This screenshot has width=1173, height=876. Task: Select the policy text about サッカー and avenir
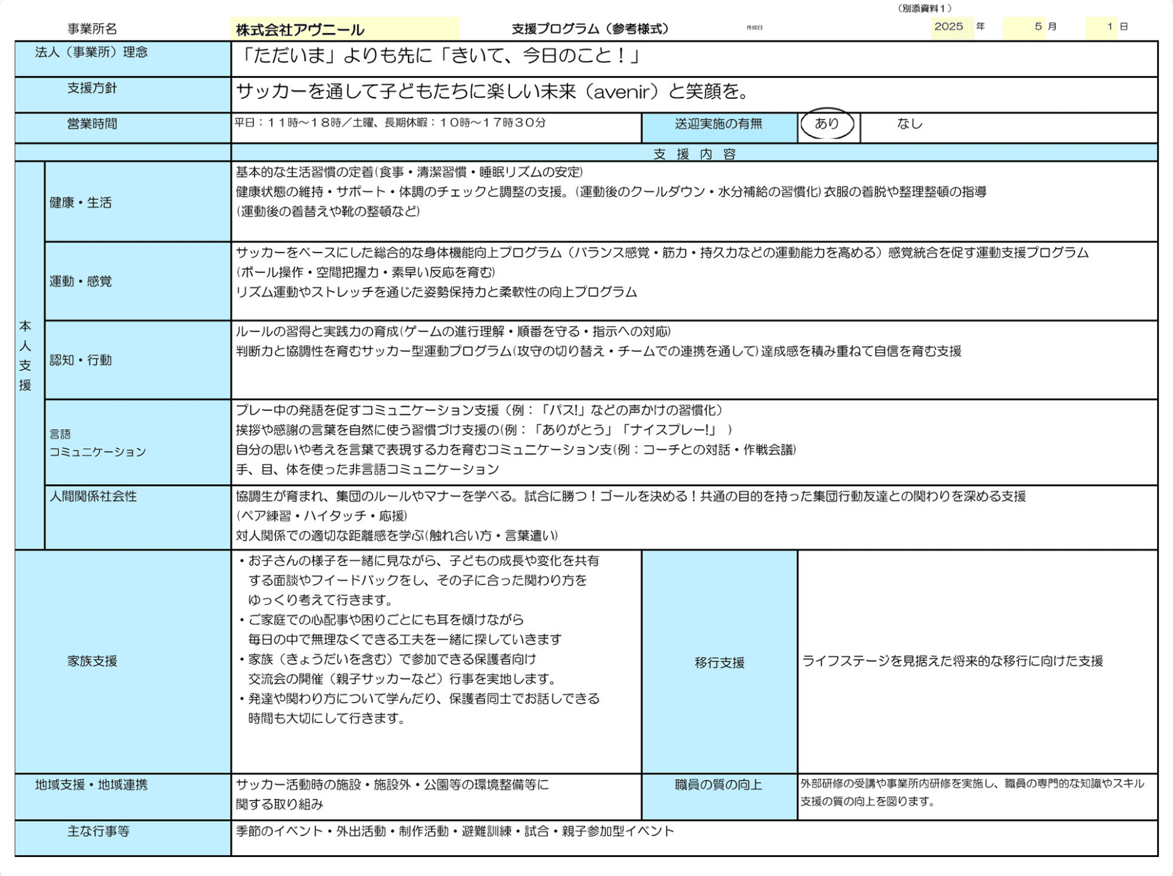(493, 92)
